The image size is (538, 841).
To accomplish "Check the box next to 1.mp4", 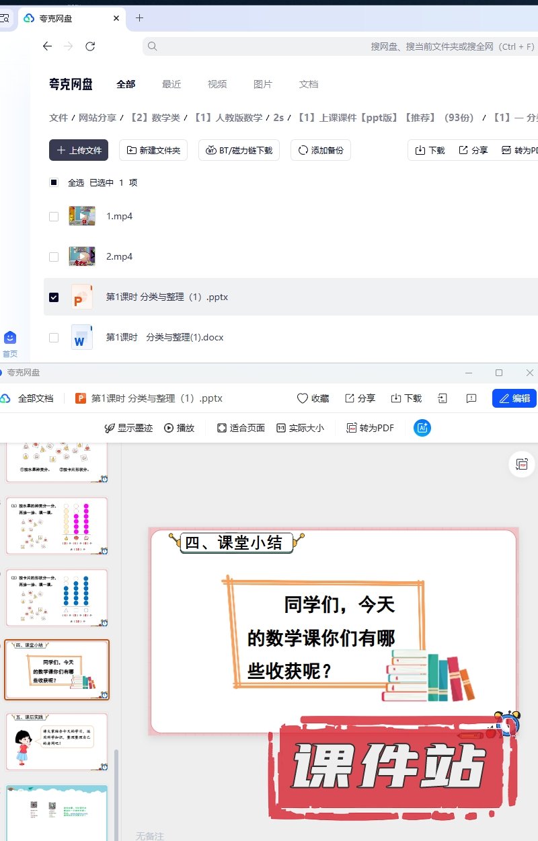I will 54,217.
